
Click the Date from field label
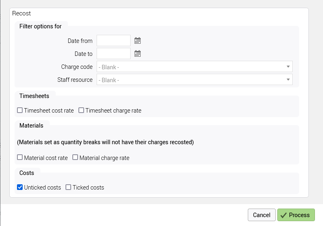click(80, 41)
